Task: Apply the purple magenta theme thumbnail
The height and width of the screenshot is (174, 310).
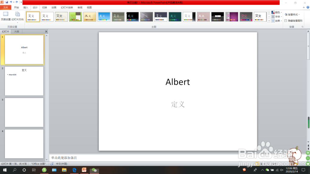Action: click(x=232, y=17)
